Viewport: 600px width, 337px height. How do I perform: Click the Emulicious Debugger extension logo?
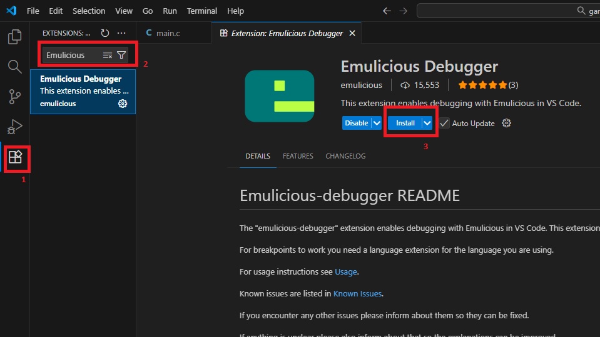279,95
